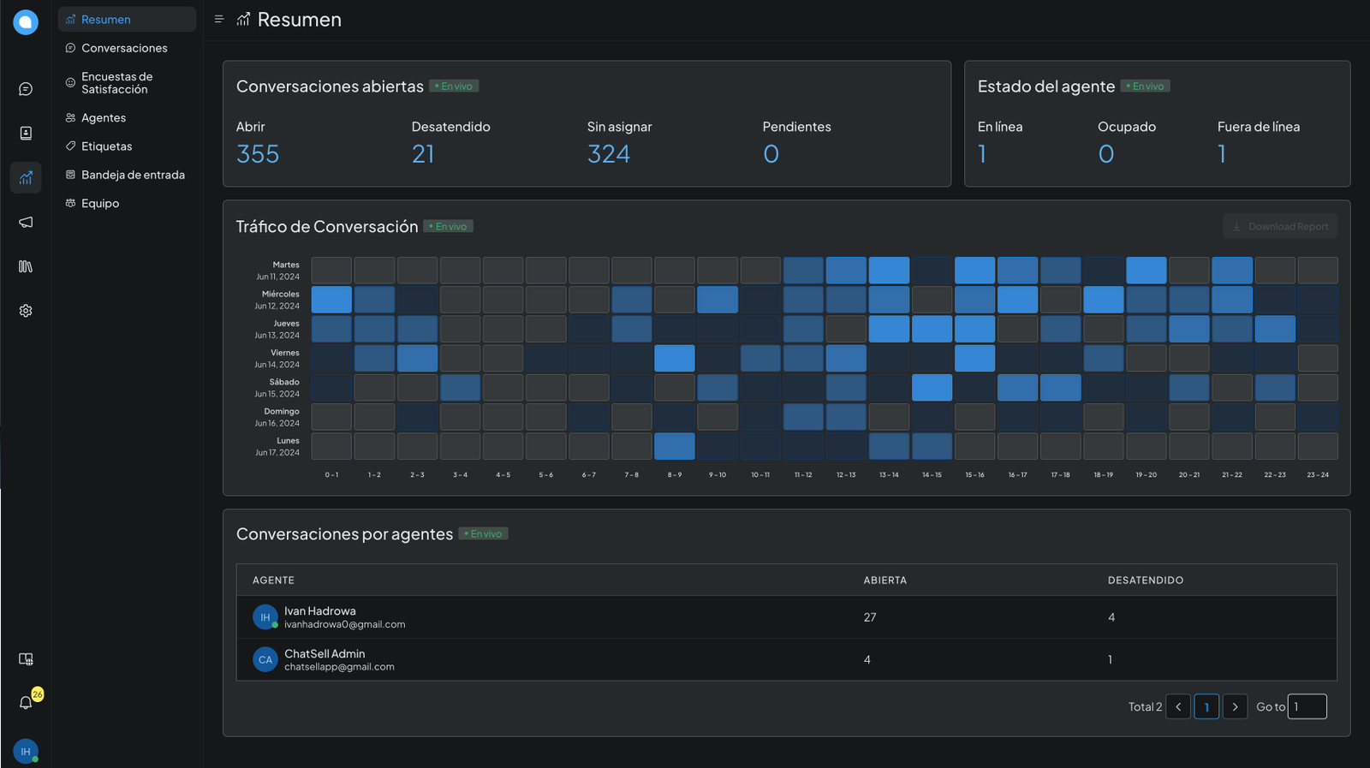Screen dimensions: 1370x768
Task: Open the Bandeja de entrada menu item
Action: point(127,175)
